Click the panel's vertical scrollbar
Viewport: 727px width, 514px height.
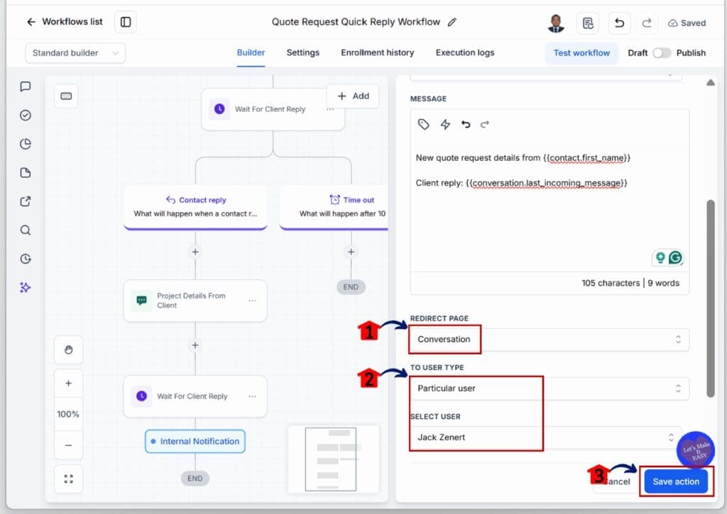pyautogui.click(x=711, y=298)
